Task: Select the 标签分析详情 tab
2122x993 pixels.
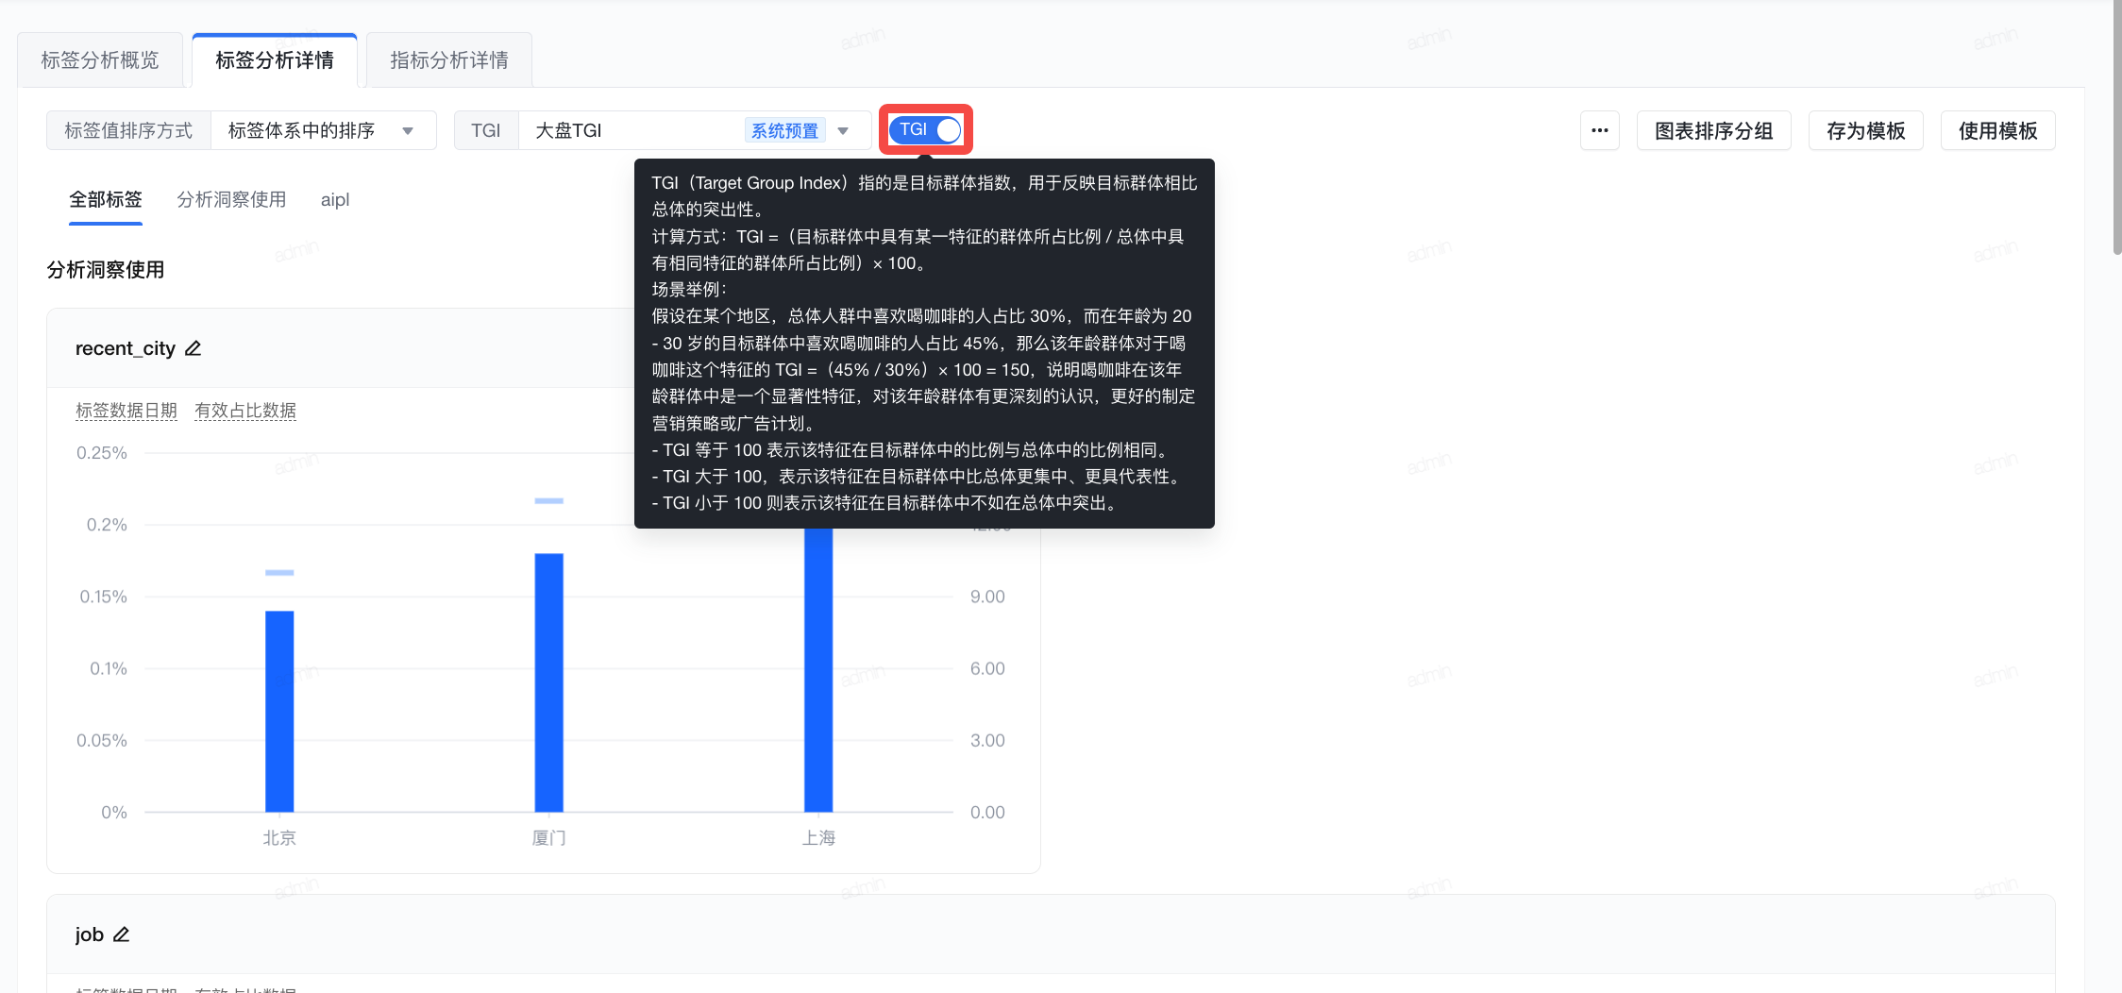Action: click(275, 60)
